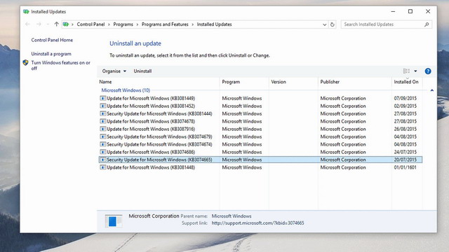449x252 pixels.
Task: Click icon of update KB3081448
Action: (x=103, y=167)
